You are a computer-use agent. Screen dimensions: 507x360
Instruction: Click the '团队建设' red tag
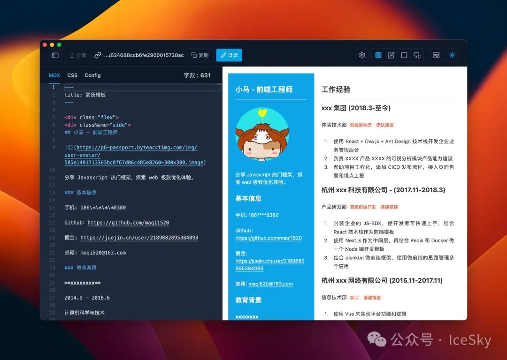pyautogui.click(x=385, y=125)
